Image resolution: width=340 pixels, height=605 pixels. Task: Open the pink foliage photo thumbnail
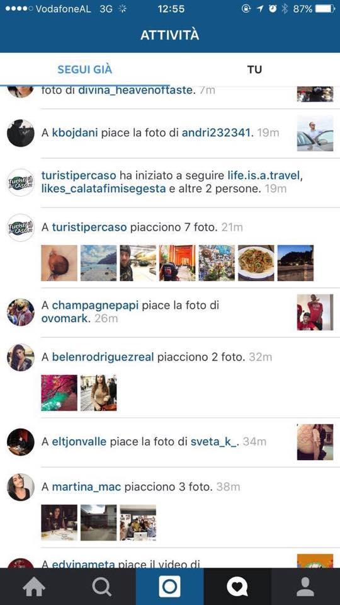pos(59,393)
